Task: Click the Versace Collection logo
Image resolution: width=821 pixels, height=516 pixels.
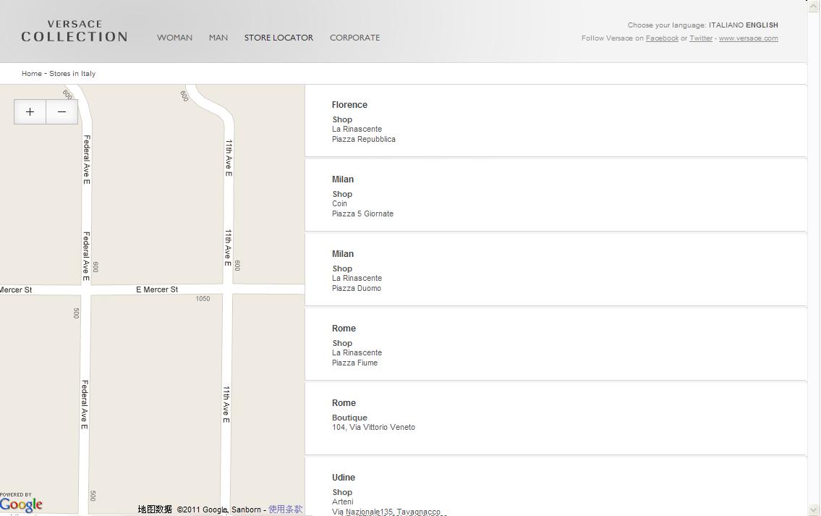Action: pos(75,31)
